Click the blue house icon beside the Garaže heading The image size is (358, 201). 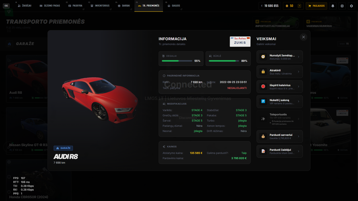click(10, 44)
